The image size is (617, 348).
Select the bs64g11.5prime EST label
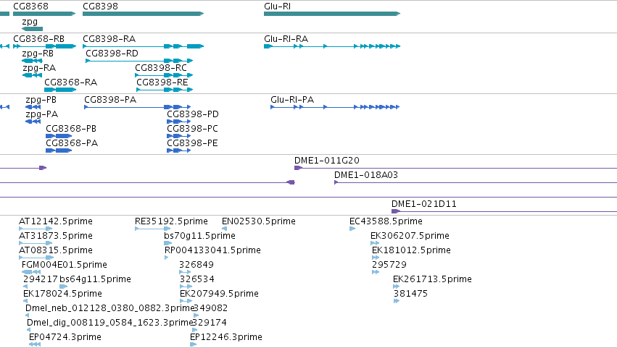point(95,279)
